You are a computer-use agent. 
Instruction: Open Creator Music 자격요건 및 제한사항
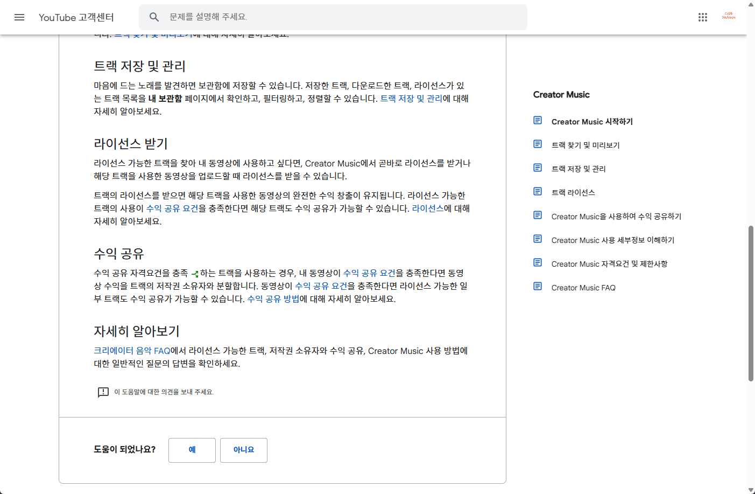coord(609,264)
